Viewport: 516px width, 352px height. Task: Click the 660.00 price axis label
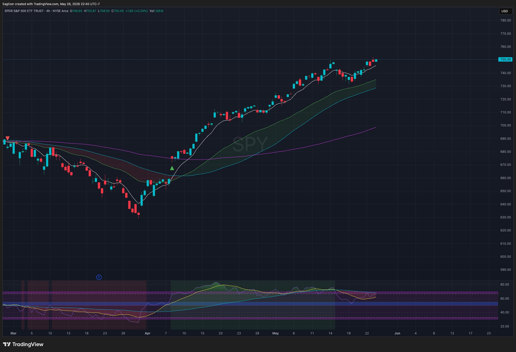[506, 178]
